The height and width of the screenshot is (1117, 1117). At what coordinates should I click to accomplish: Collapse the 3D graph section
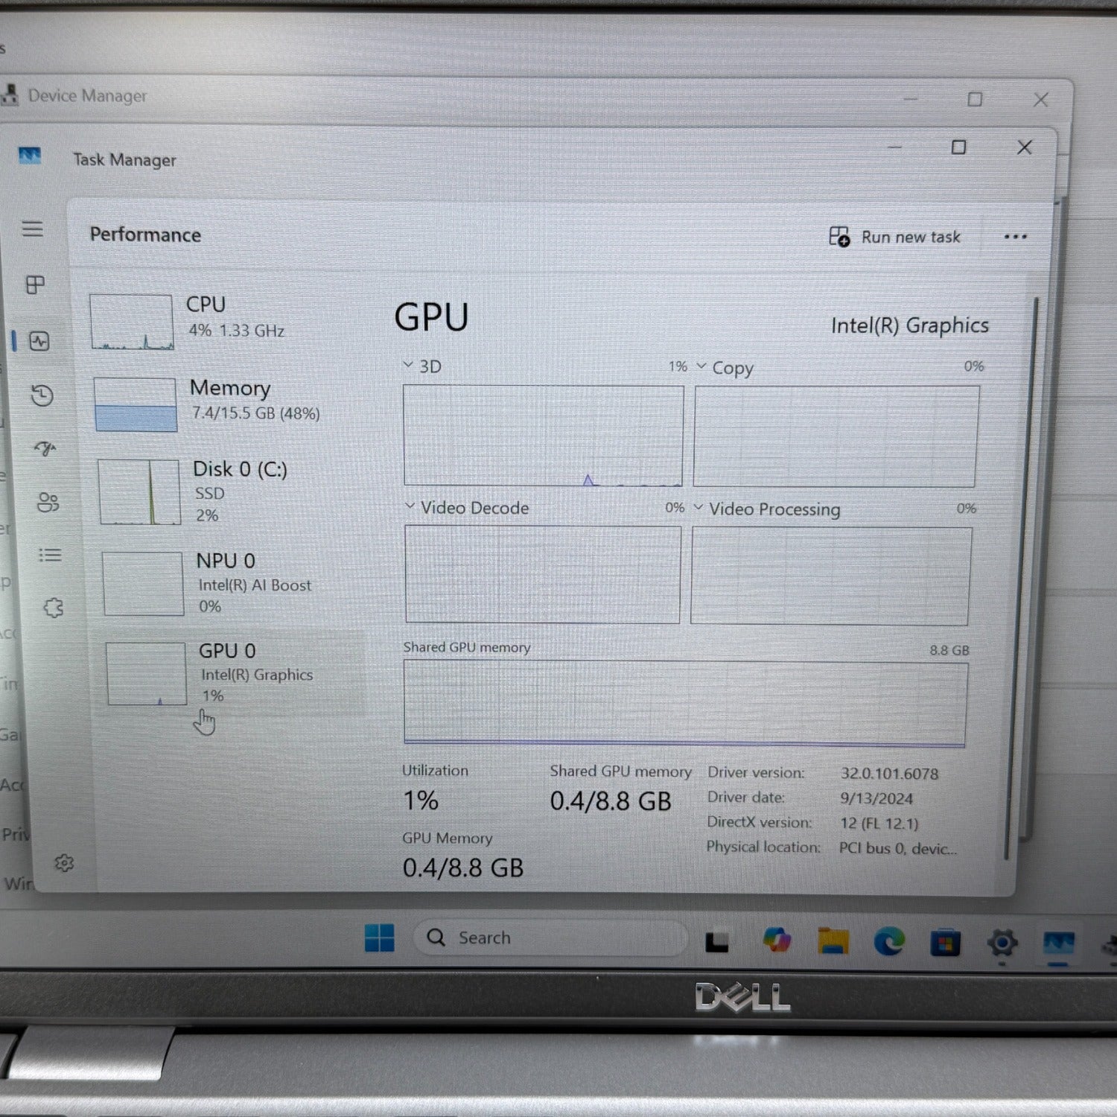coord(408,365)
